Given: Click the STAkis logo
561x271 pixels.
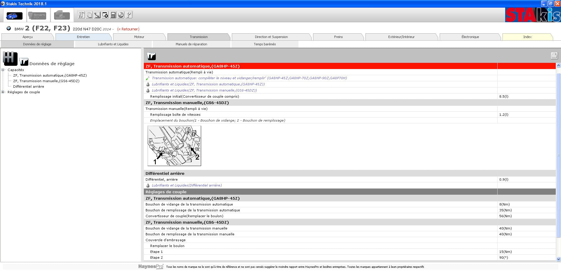Looking at the screenshot, I should pos(533,15).
